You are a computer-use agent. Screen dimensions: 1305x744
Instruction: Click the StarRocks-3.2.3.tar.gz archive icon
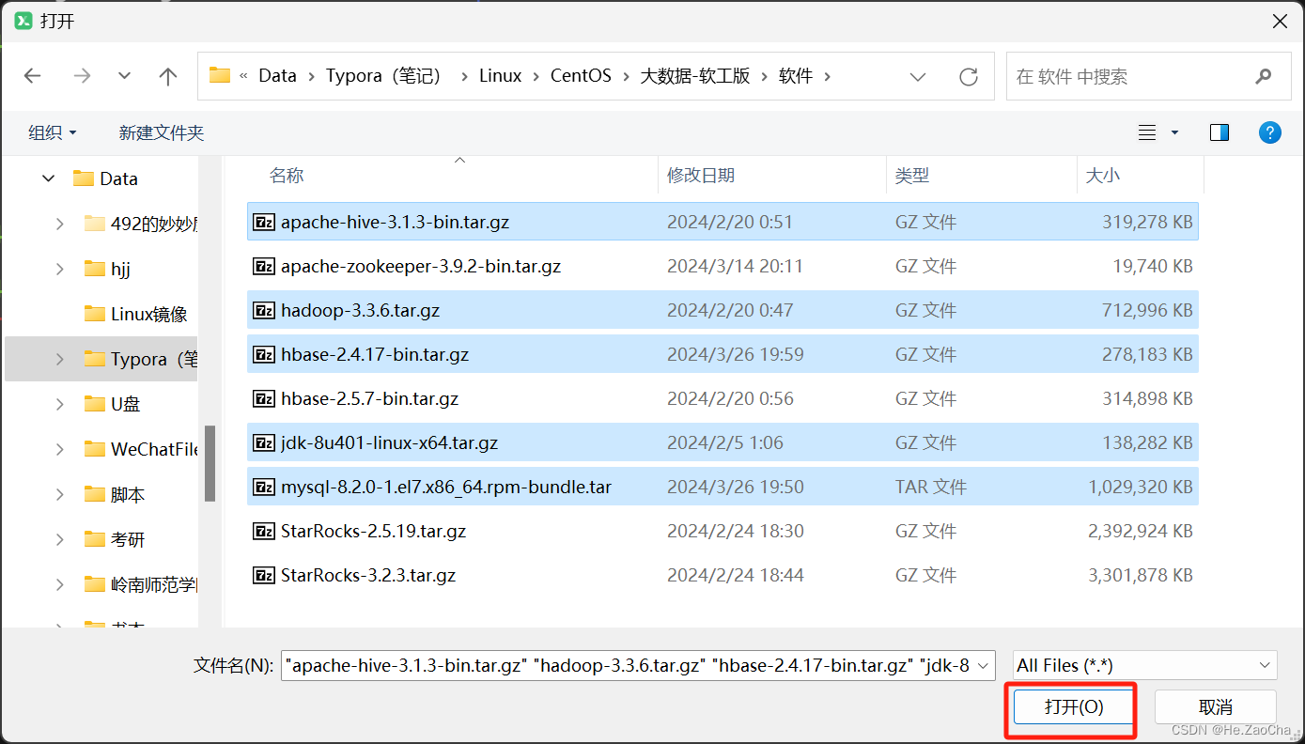(x=264, y=576)
